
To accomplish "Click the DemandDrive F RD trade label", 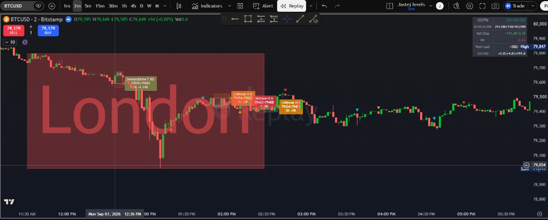I will click(x=141, y=83).
